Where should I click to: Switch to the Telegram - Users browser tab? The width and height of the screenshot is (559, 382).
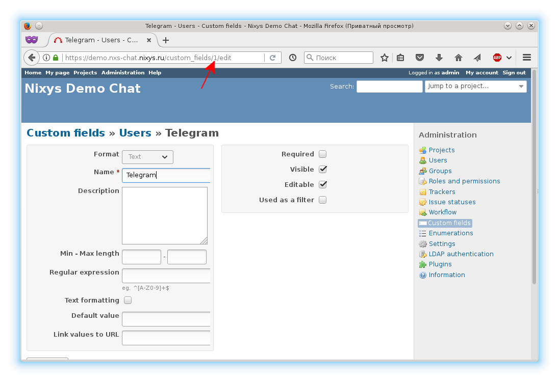[101, 40]
